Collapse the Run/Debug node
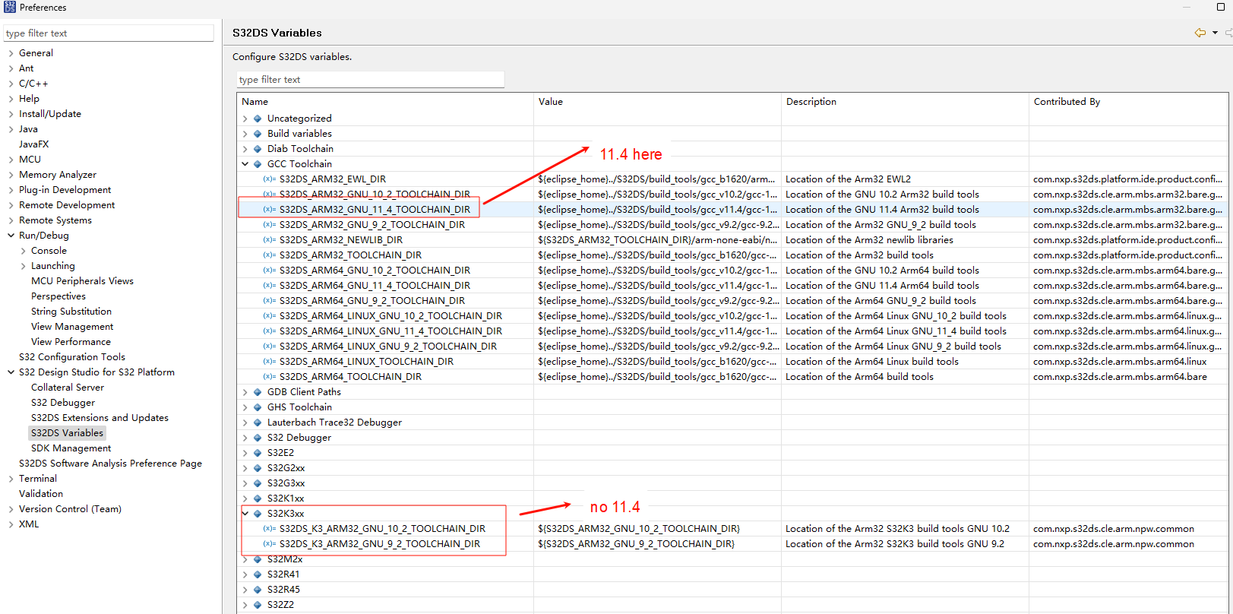The height and width of the screenshot is (614, 1233). tap(11, 236)
